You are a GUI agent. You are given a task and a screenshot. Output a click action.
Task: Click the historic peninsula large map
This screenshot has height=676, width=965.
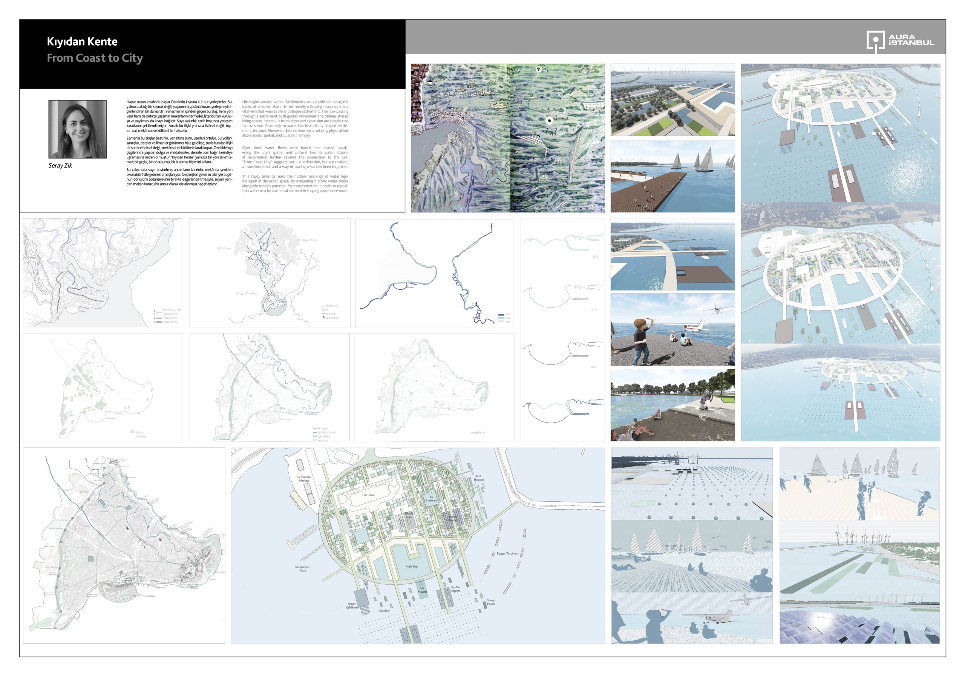pyautogui.click(x=124, y=545)
